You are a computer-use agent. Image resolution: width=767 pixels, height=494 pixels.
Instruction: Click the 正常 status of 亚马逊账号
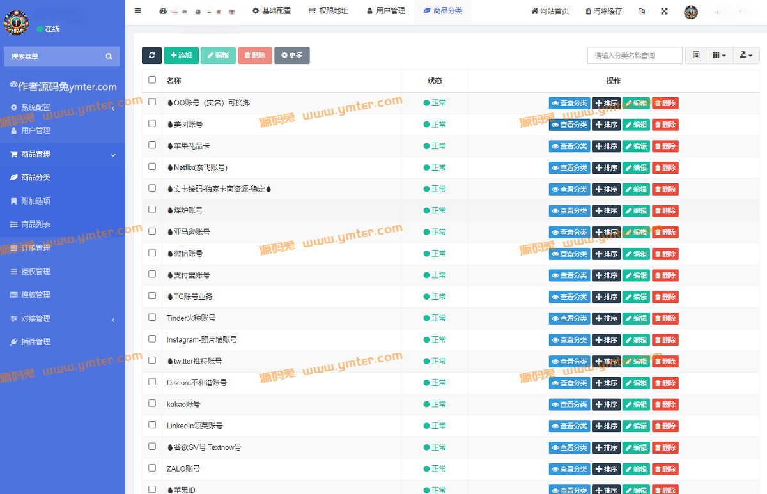pos(435,232)
